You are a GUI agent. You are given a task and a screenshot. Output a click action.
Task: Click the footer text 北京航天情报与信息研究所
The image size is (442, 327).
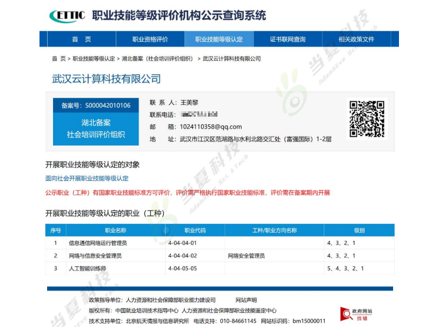[157, 321]
